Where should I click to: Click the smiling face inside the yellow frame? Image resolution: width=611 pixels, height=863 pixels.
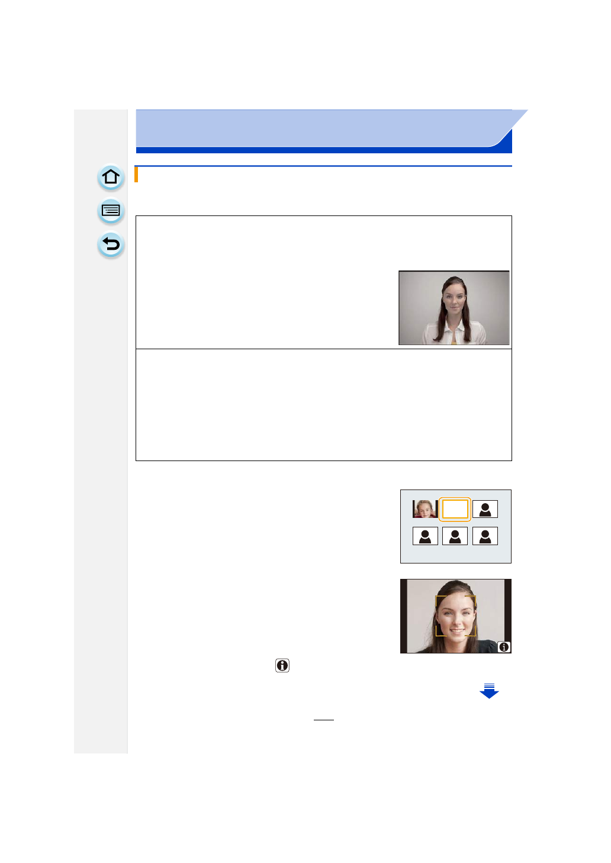point(455,616)
